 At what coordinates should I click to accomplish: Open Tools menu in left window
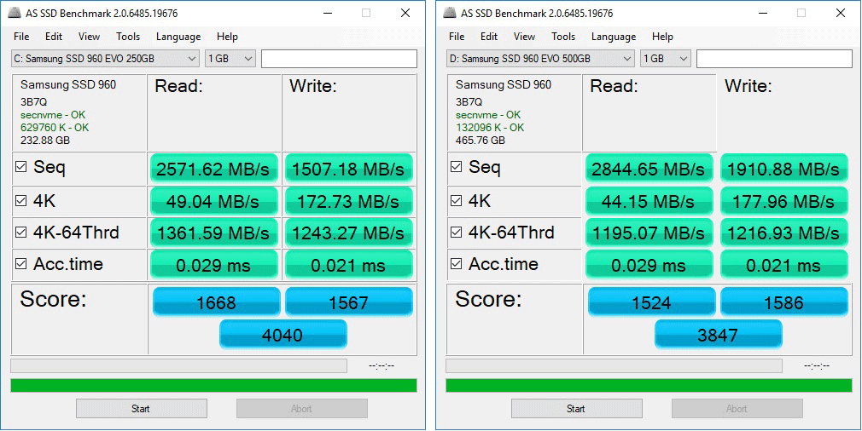[128, 37]
